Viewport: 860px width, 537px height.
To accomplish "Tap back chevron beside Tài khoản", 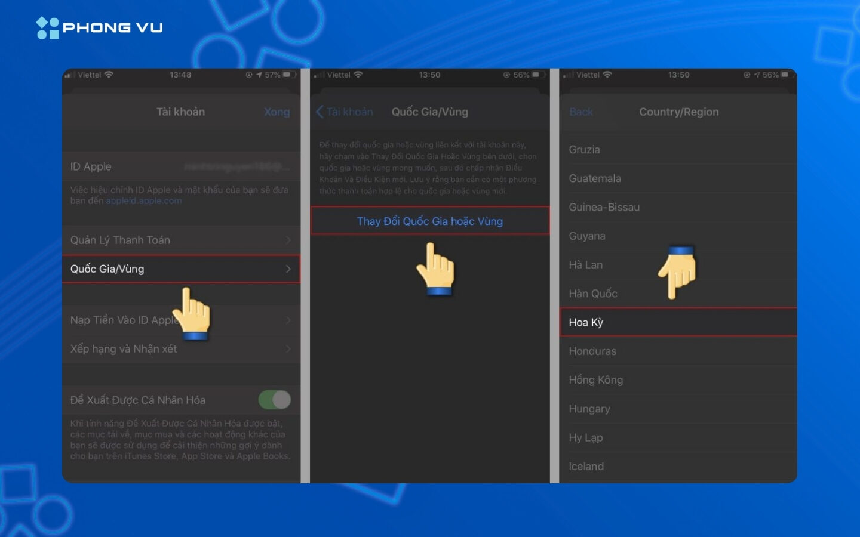I will (320, 112).
